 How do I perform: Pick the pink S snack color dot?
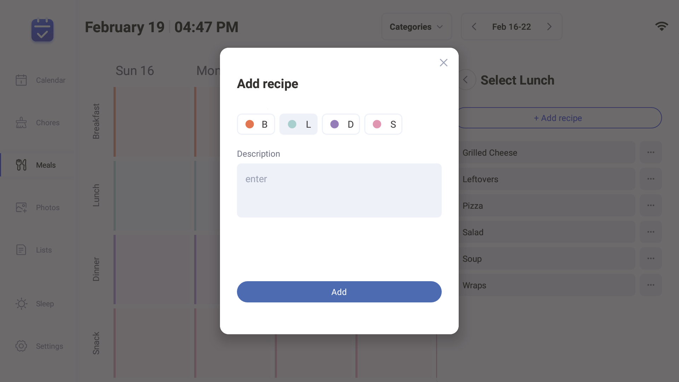377,124
